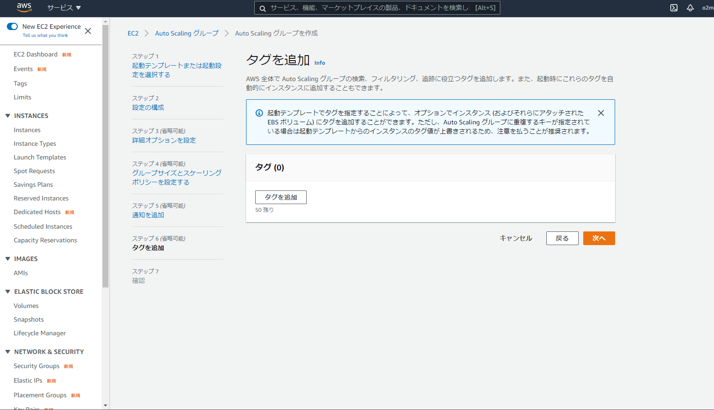This screenshot has height=410, width=714.
Task: Go to step 2 設定の構成
Action: [x=148, y=108]
